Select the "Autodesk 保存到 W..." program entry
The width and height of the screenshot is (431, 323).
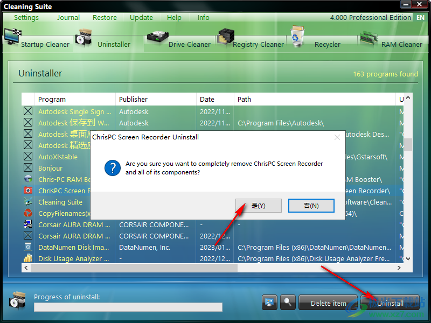74,123
